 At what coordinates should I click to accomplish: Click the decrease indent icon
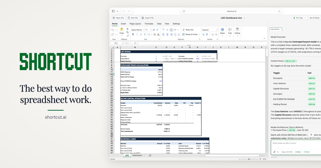pos(175,34)
